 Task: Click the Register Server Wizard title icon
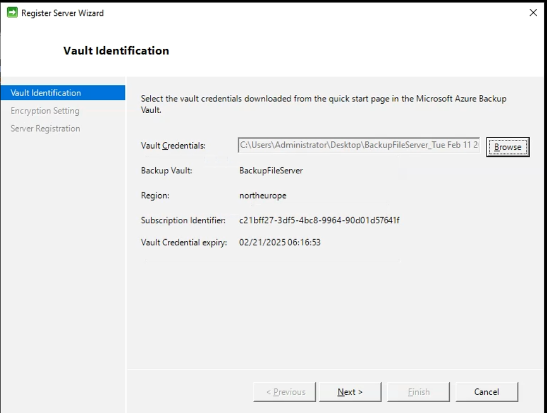tap(12, 13)
